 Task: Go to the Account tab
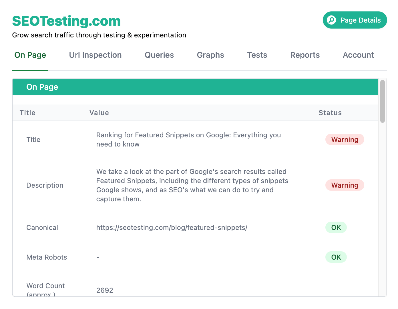(x=358, y=55)
